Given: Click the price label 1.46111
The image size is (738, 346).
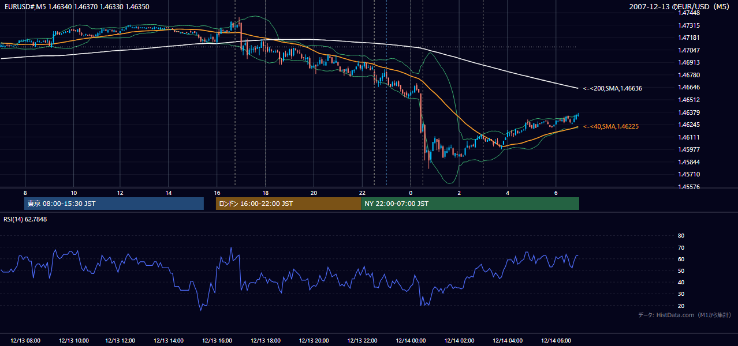Looking at the screenshot, I should 690,137.
